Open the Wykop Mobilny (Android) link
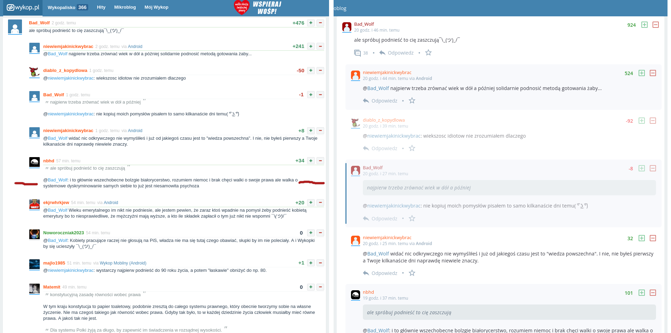Screen dimensions: 671x333 [123, 263]
